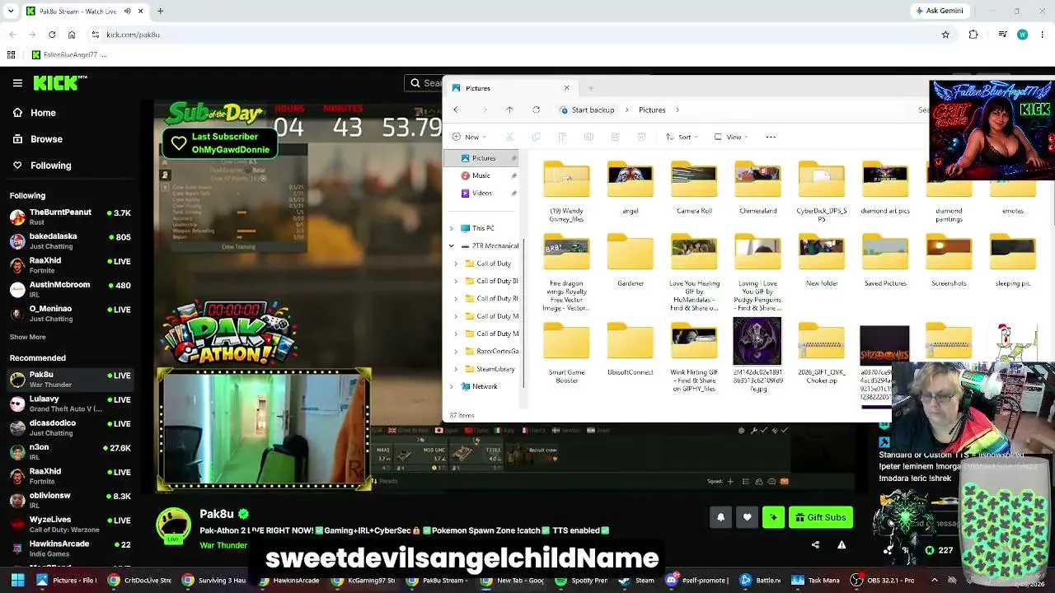Select 2026_GIFT_OVK_Choker.zip file
The image size is (1055, 593).
pos(821,353)
